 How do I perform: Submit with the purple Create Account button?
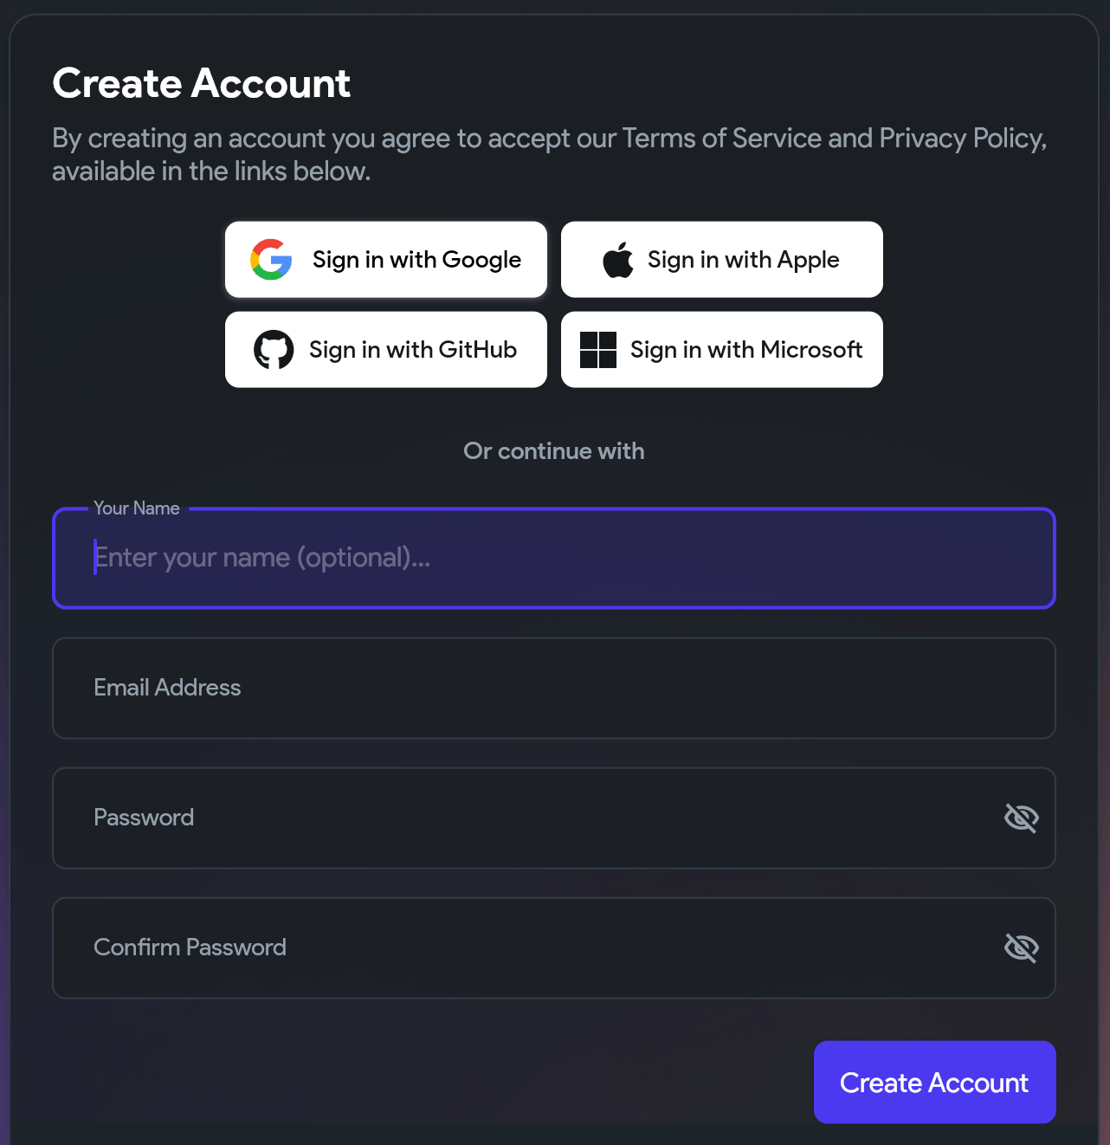click(x=935, y=1083)
